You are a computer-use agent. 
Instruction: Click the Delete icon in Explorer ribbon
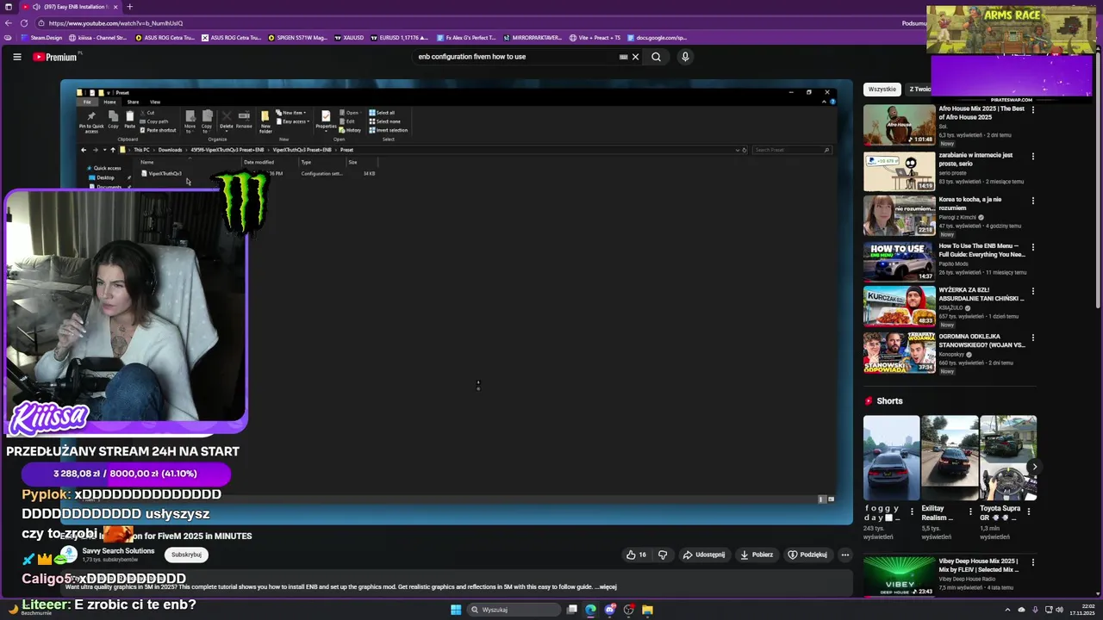click(227, 121)
